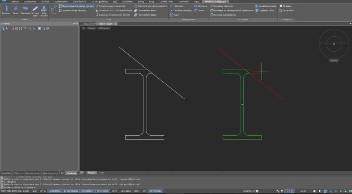This screenshot has height=194, width=352.
Task: Switch to the Лист1 layout tab
Action: 101,173
